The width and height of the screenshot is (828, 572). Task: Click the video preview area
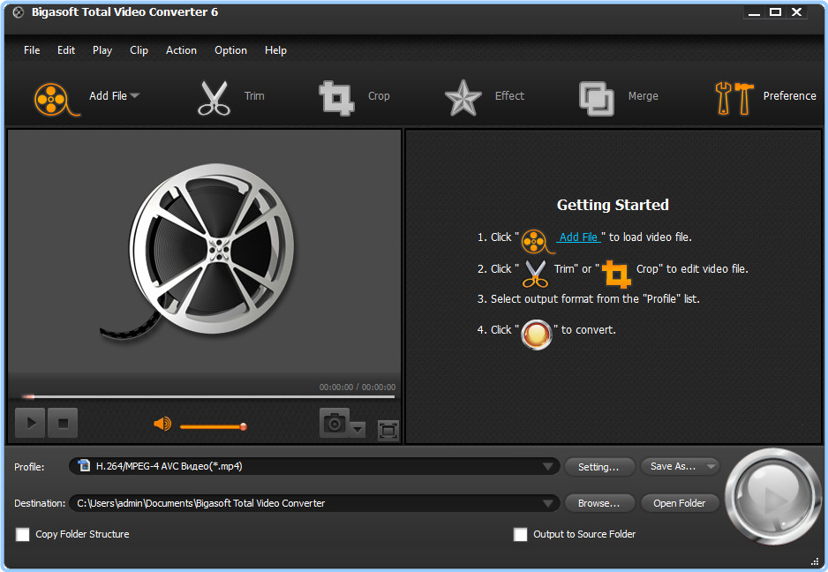tap(205, 252)
